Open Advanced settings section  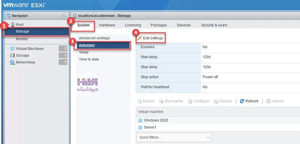click(x=94, y=38)
